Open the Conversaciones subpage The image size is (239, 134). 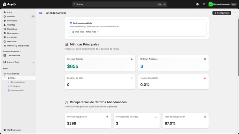point(18,82)
